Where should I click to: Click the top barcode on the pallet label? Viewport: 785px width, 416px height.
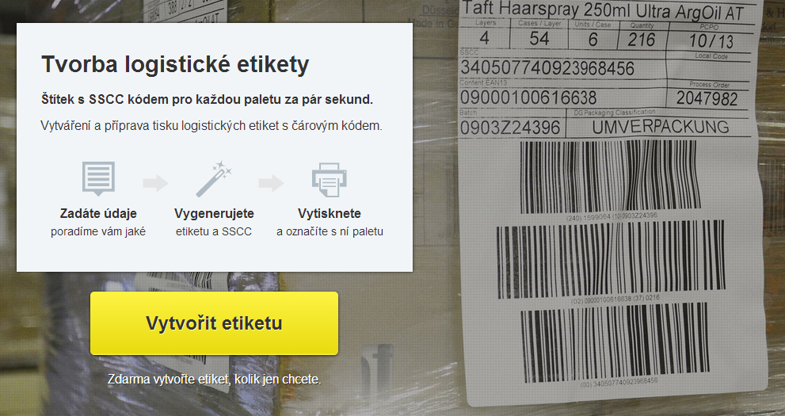tap(610, 176)
